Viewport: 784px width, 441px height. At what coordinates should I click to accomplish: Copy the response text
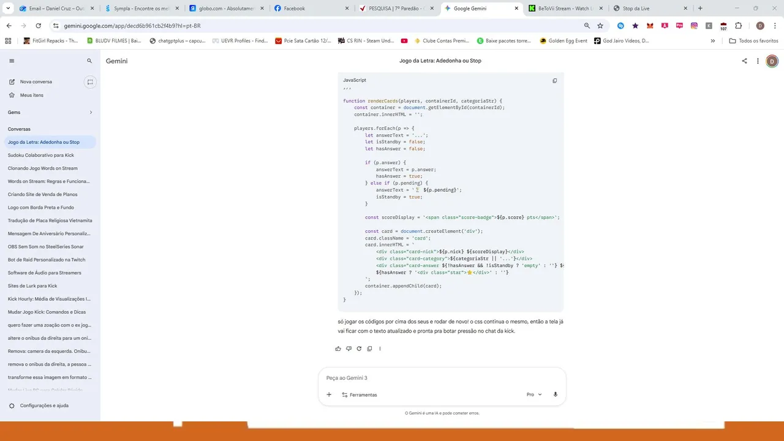[369, 349]
